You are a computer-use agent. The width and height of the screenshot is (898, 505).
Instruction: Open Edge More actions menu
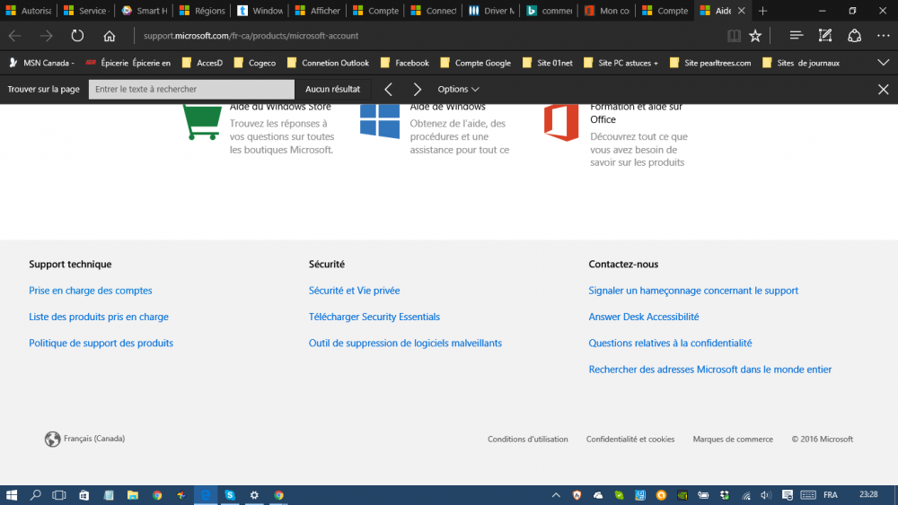[x=884, y=36]
